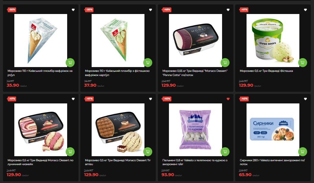Add Monaco Dessert cheesecake ice cream to cart
The height and width of the screenshot is (183, 314).
70,152
